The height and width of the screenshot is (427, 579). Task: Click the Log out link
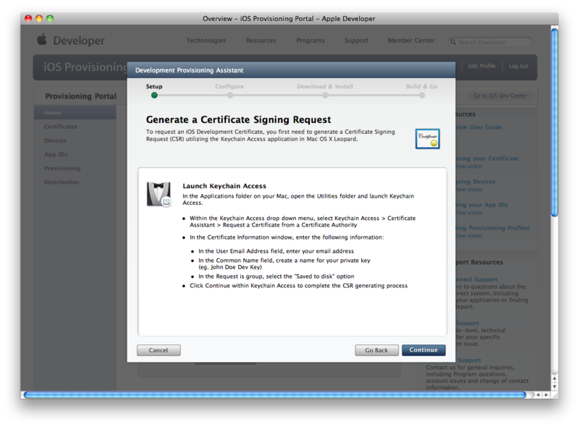pos(518,66)
